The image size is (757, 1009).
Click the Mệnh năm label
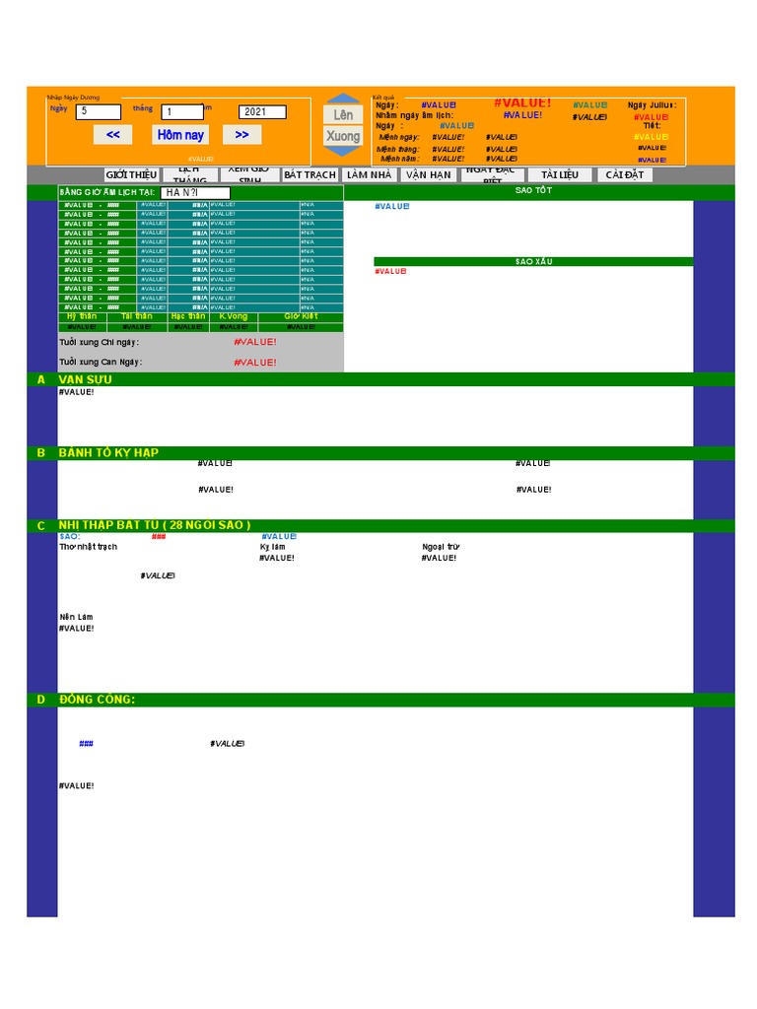pyautogui.click(x=400, y=159)
